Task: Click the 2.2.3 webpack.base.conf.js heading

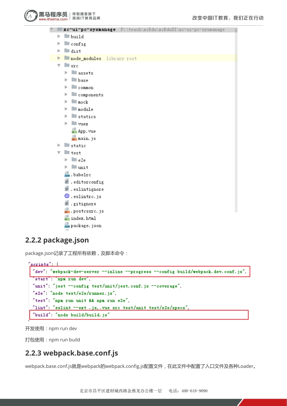Action: (x=72, y=353)
